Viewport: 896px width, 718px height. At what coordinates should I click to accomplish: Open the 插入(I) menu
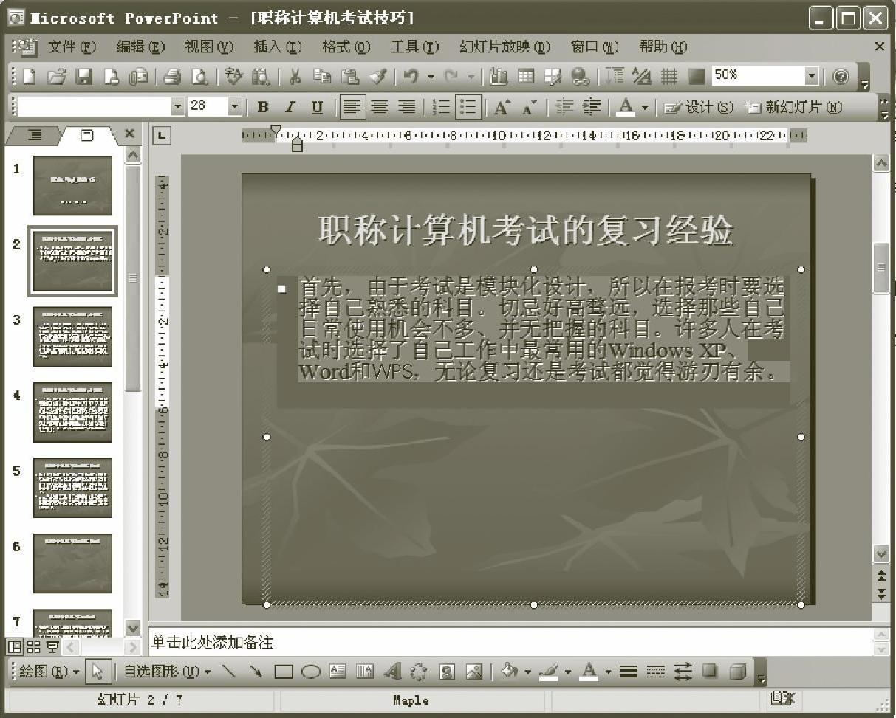[278, 46]
